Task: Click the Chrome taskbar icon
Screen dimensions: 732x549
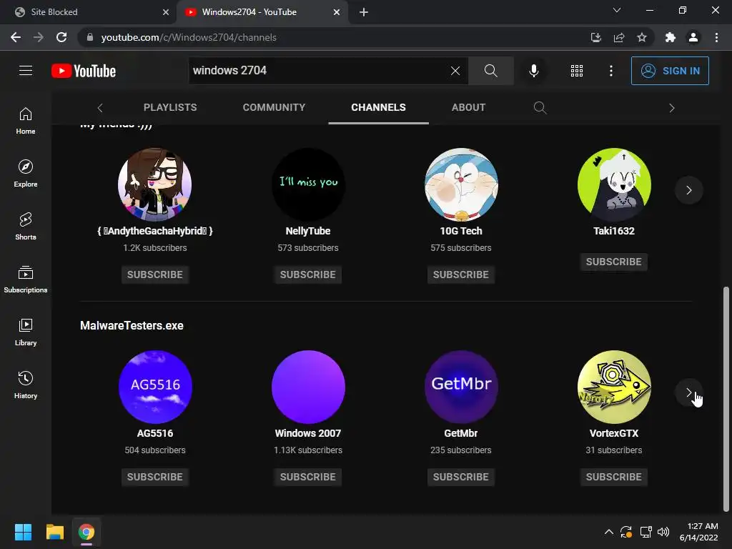Action: point(86,532)
